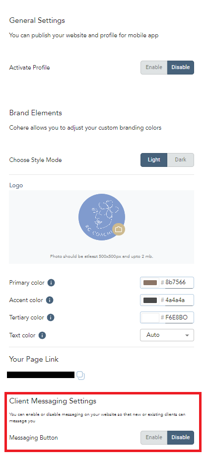Switch style mode to Dark

point(181,160)
